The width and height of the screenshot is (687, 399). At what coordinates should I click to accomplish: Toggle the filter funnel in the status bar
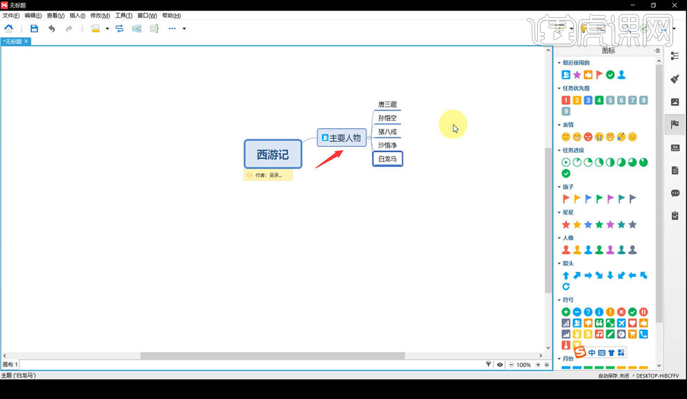pyautogui.click(x=488, y=364)
